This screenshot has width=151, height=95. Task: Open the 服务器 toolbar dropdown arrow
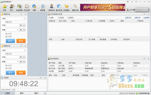point(45,6)
